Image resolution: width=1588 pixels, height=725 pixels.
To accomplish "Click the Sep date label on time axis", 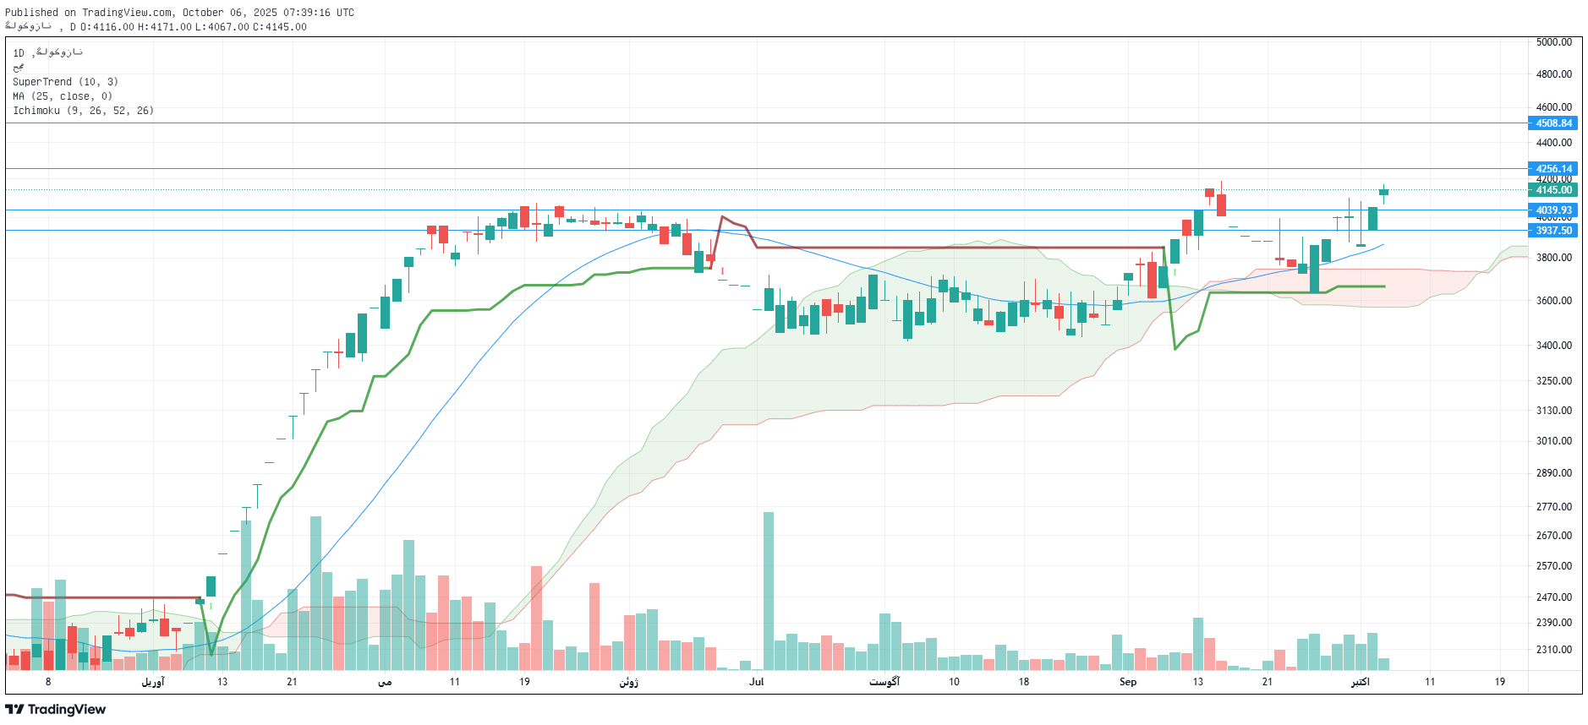I will point(1127,682).
